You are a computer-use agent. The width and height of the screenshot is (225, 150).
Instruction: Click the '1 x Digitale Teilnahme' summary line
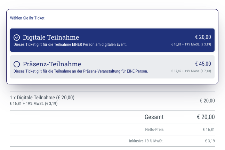click(42, 98)
